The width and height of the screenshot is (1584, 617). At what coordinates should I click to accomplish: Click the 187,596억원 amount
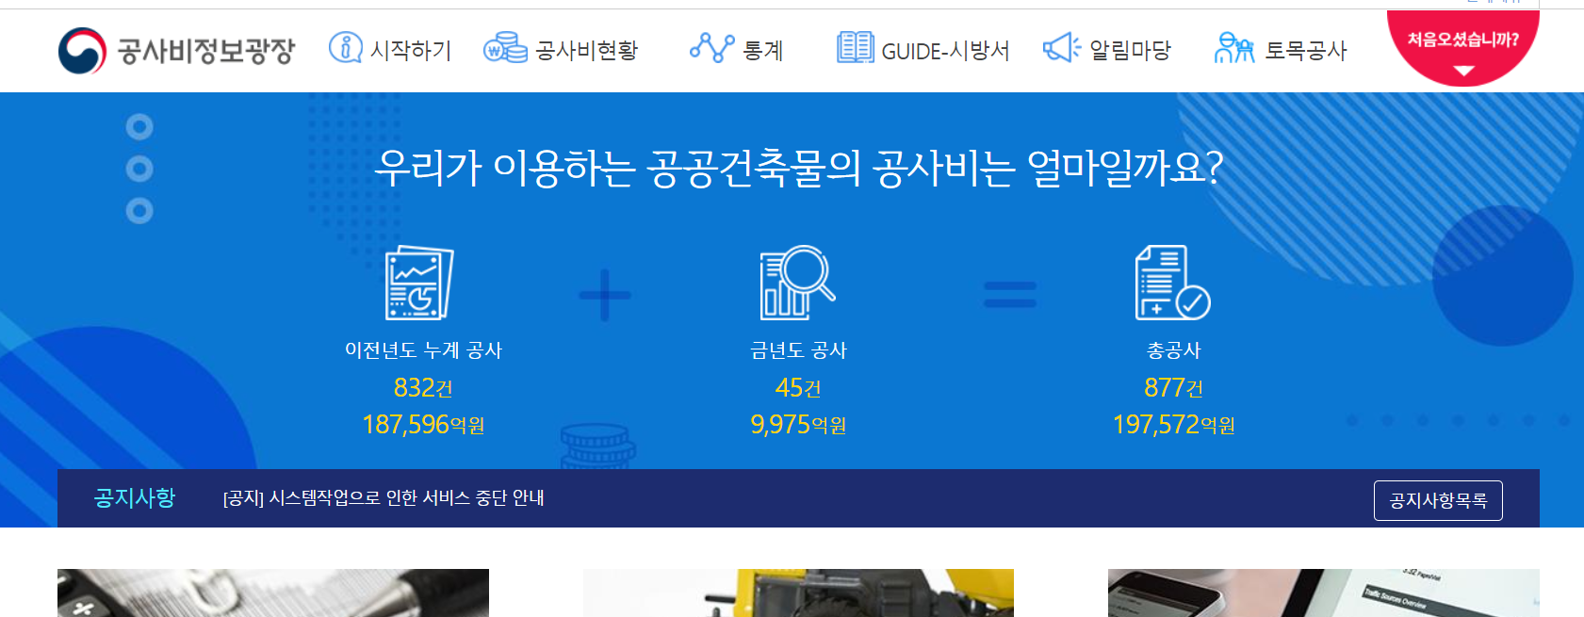tap(423, 425)
